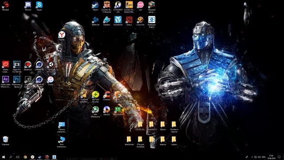Open the Cinema 4D shortcut beside Unity
Viewport: 284px width, 160px height.
[39, 67]
